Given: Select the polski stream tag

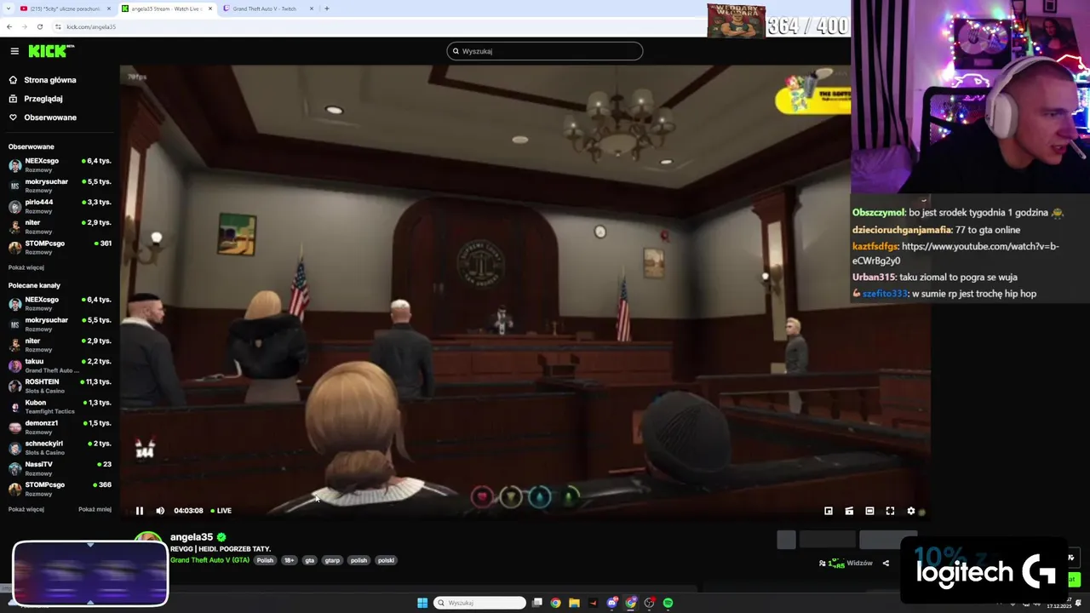Looking at the screenshot, I should 386,560.
